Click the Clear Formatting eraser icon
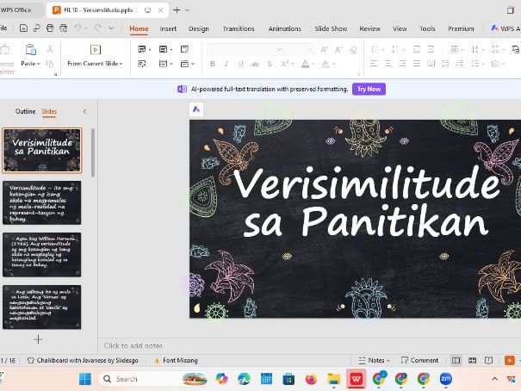This screenshot has height=391, width=521. point(353,50)
